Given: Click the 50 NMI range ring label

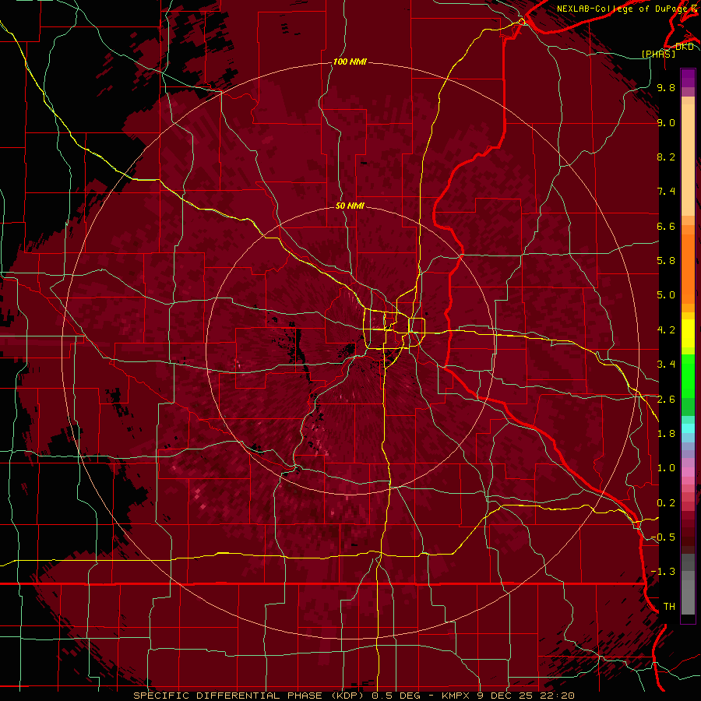Looking at the screenshot, I should coord(350,206).
